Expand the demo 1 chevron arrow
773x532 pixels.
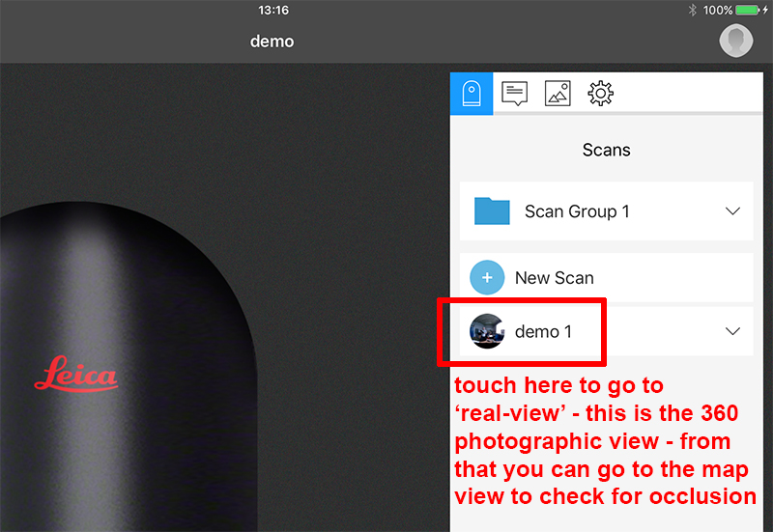732,331
